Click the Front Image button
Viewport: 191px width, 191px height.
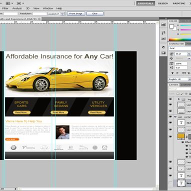coord(76,13)
